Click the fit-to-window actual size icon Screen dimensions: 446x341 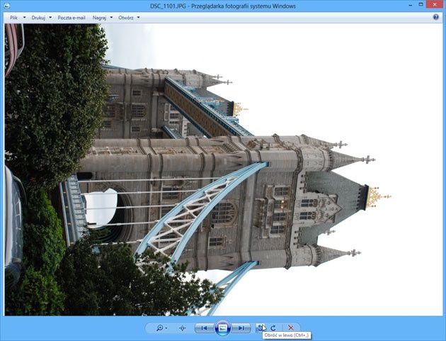click(183, 328)
